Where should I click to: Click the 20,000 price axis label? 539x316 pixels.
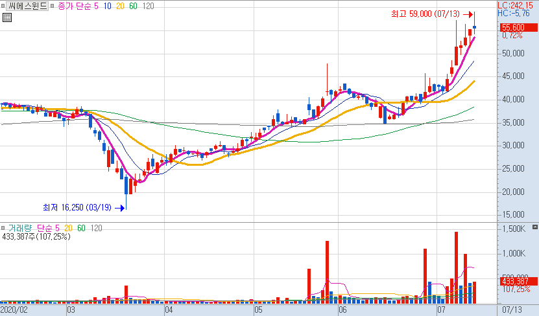pyautogui.click(x=513, y=192)
